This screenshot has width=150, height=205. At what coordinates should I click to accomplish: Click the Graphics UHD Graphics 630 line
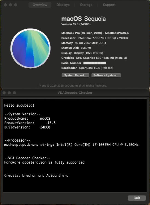94,58
